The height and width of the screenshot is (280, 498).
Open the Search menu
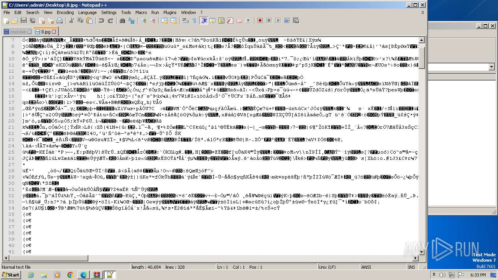(33, 12)
